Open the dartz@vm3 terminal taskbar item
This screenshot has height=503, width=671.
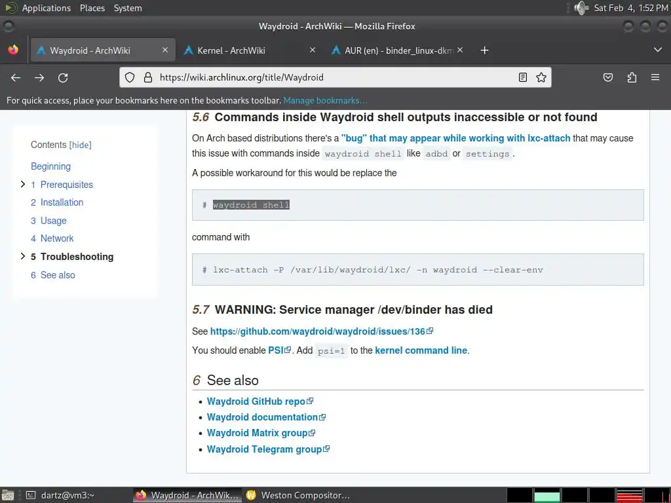60,495
